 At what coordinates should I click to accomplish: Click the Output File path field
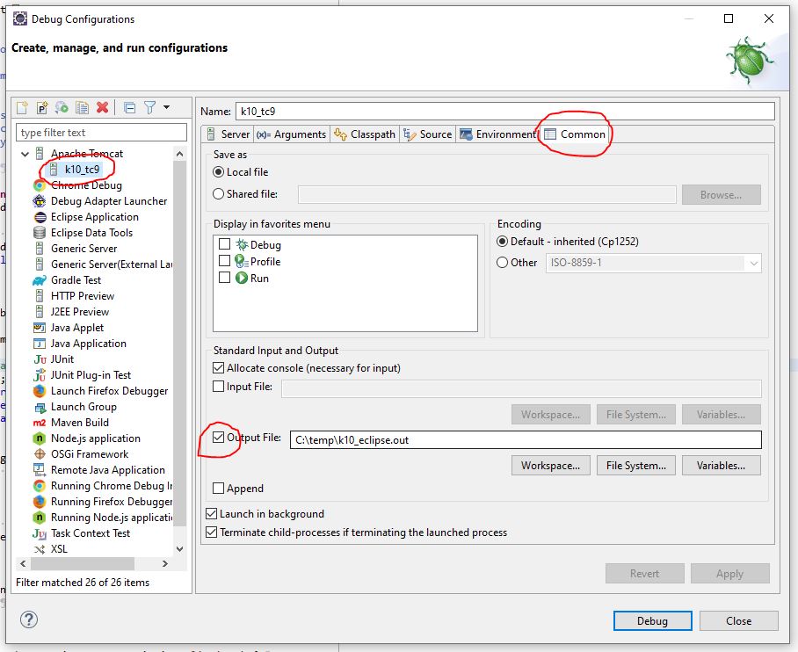(x=526, y=439)
